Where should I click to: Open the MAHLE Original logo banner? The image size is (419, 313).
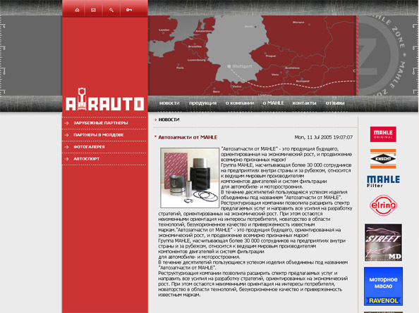(383, 134)
